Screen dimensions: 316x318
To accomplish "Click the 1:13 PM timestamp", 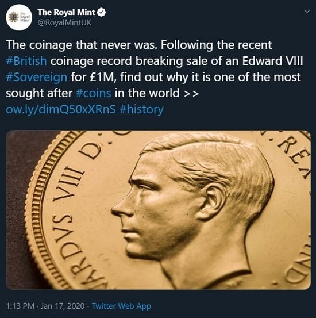I will [x=20, y=306].
